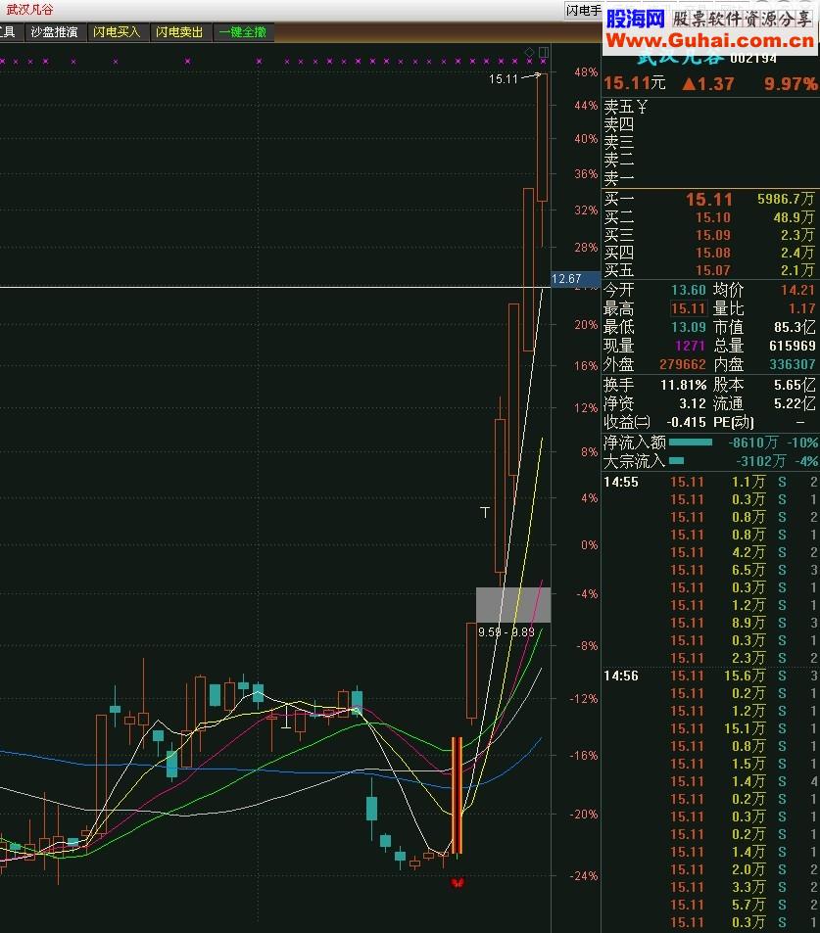Click the -8610万 net inflow amount
820x933 pixels.
753,443
